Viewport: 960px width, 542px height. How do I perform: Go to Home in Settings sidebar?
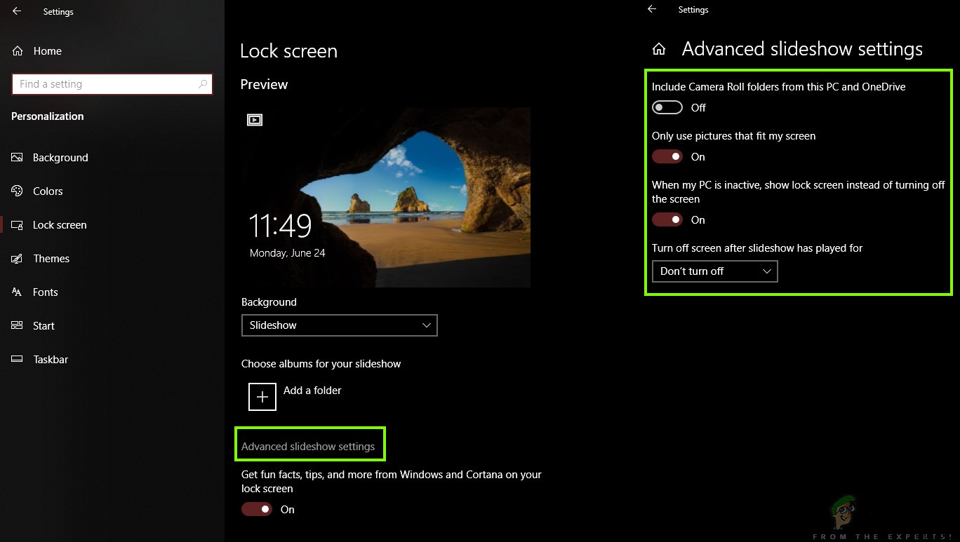coord(47,50)
